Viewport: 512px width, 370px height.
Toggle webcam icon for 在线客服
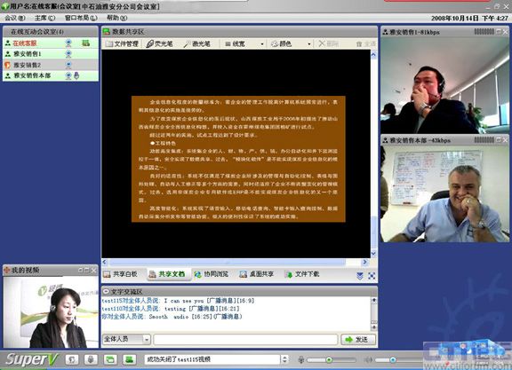[x=68, y=43]
